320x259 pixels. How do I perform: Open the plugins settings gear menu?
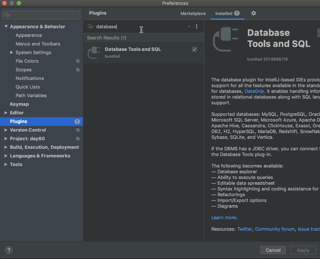pos(253,13)
